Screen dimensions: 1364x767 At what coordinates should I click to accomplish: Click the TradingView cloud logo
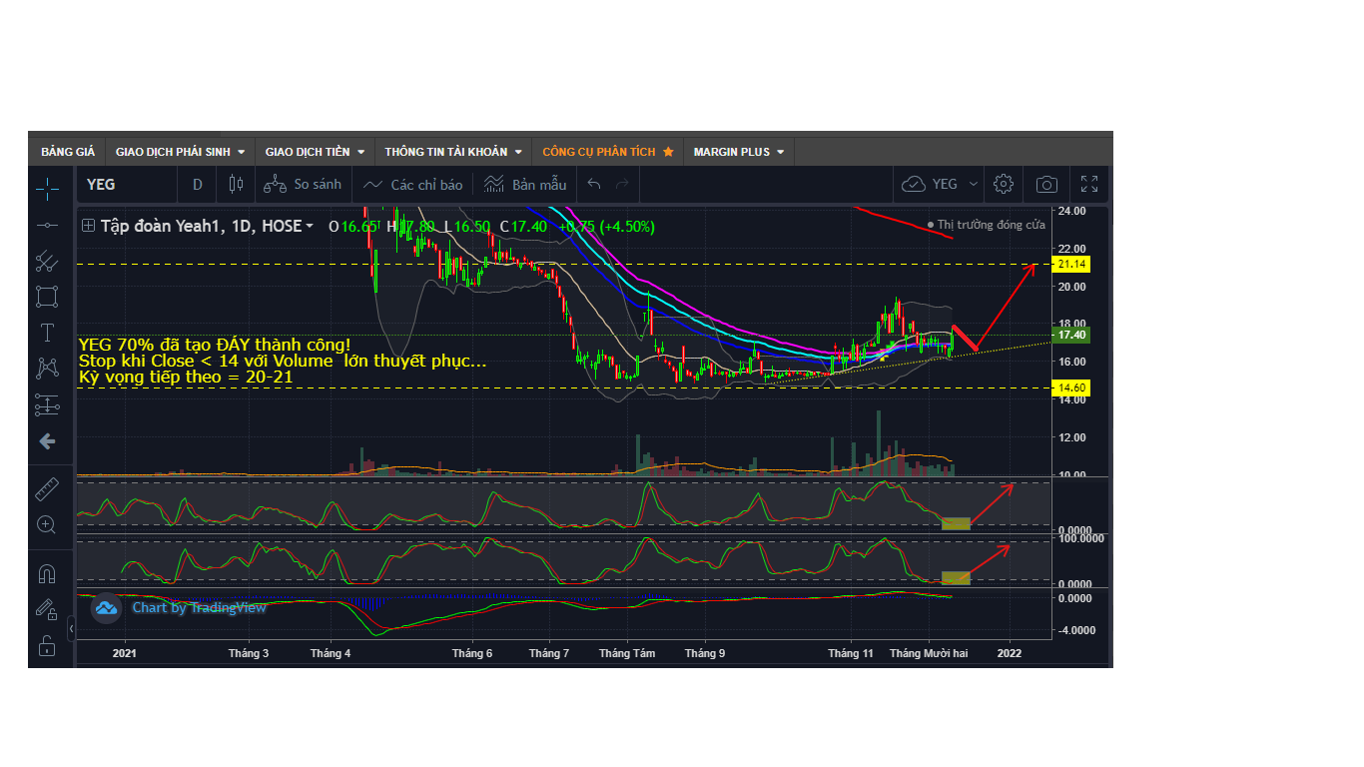pyautogui.click(x=106, y=607)
